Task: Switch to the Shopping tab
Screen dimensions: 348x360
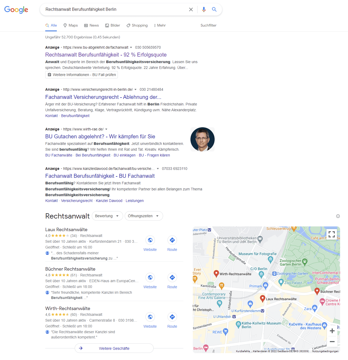Action: pyautogui.click(x=137, y=26)
